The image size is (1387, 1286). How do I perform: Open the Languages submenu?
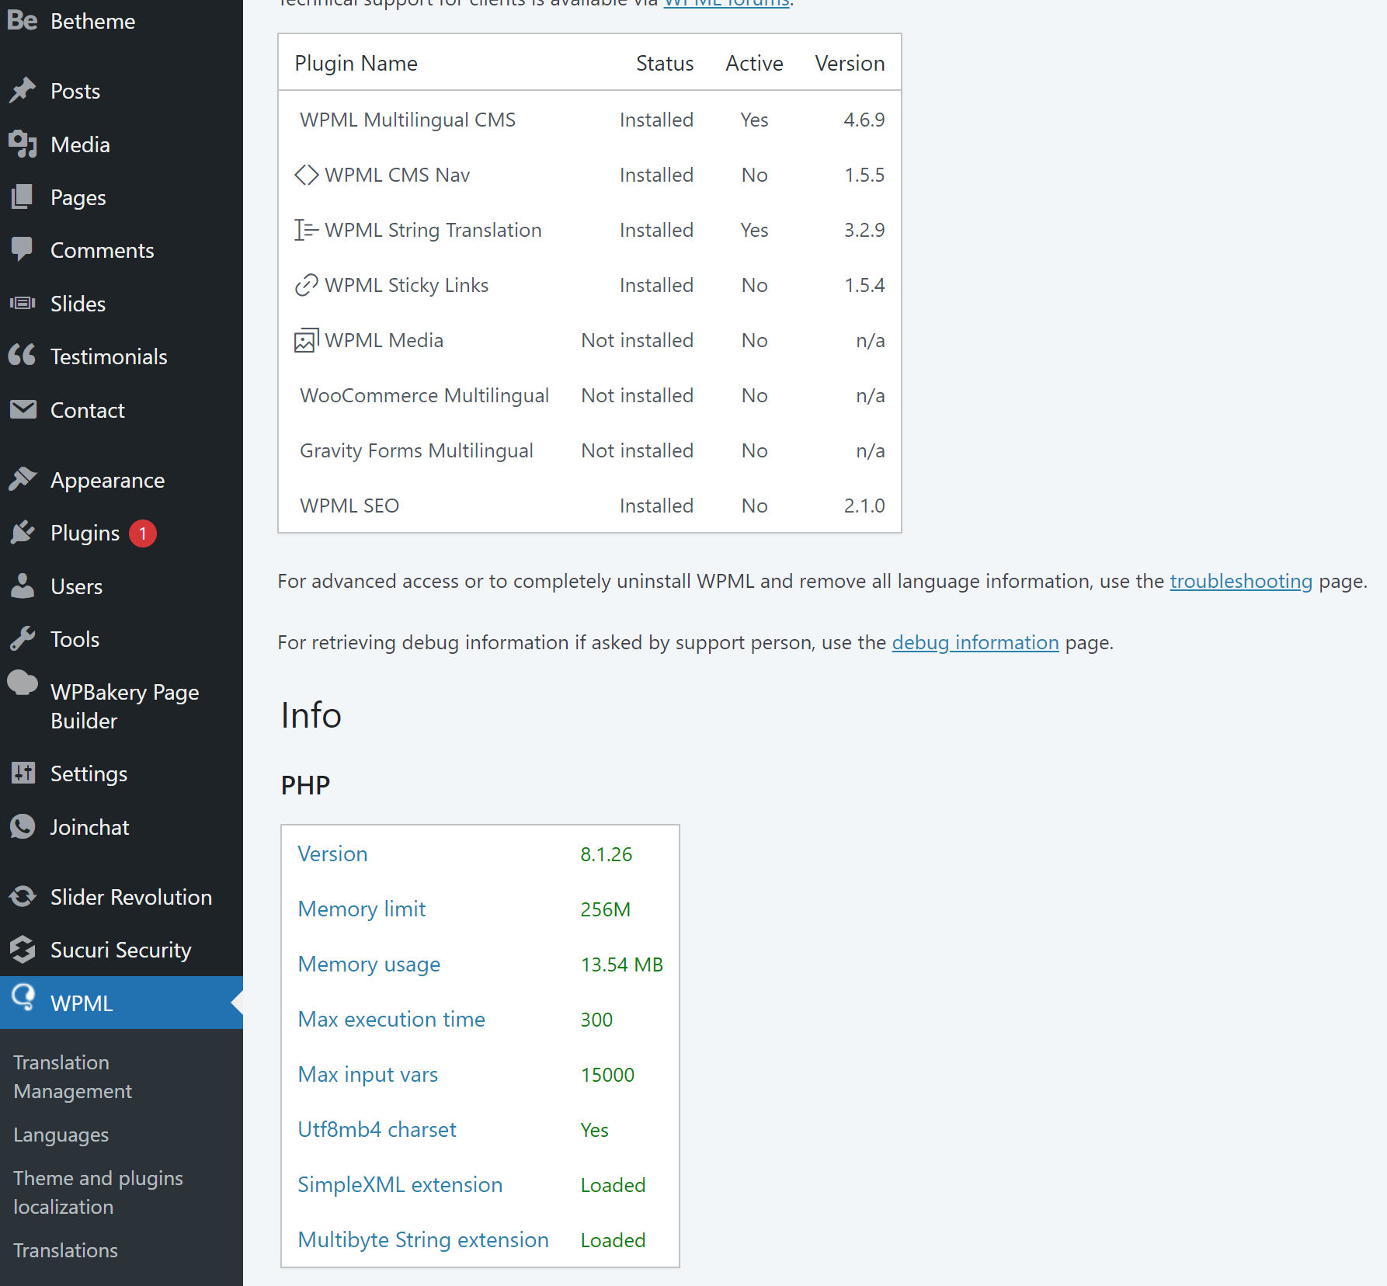(x=61, y=1135)
